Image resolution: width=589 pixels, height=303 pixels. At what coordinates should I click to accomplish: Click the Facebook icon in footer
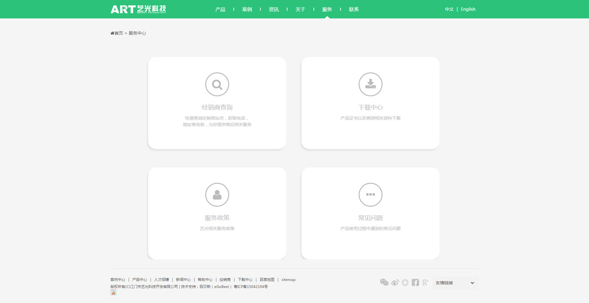pos(415,282)
